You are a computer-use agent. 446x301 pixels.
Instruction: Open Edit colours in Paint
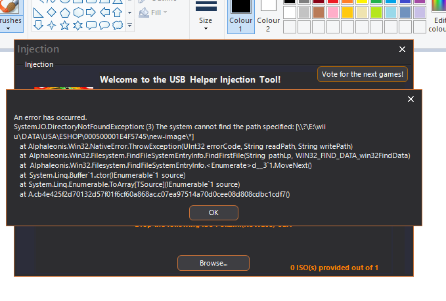tap(438, 17)
